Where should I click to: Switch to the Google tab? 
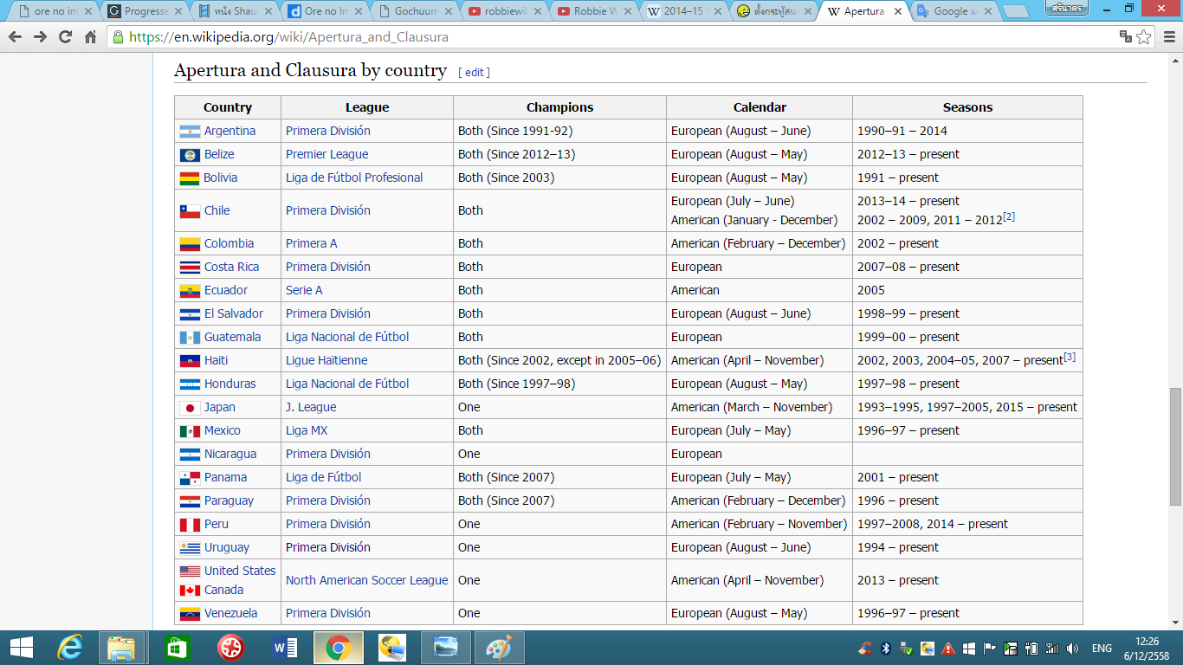952,11
